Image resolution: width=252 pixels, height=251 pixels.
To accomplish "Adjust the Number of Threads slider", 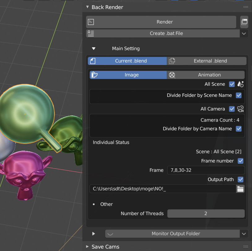I will coord(206,214).
